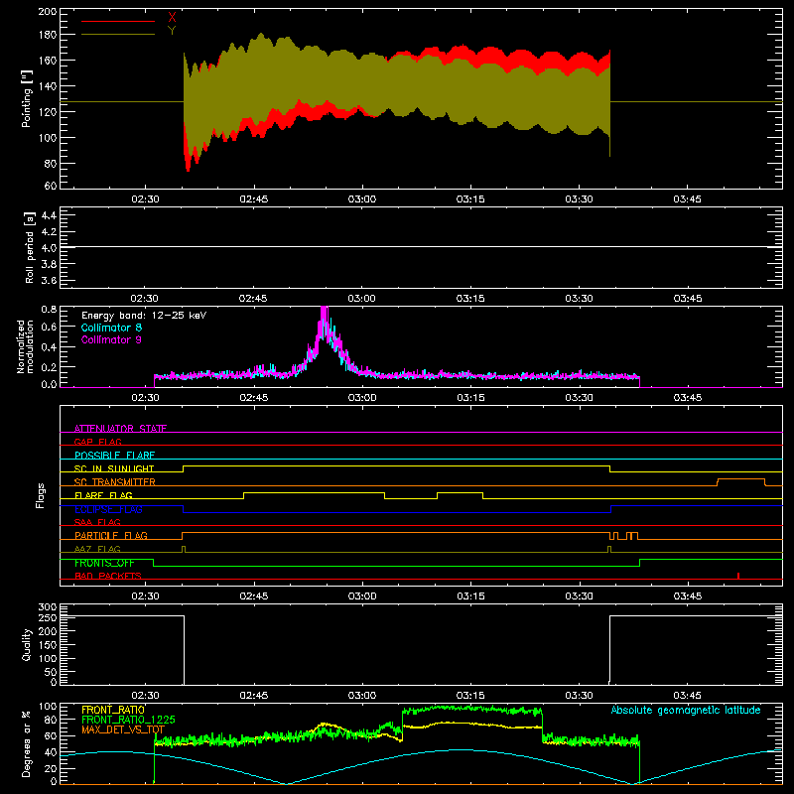This screenshot has height=794, width=794.
Task: Click the Degrees or % axis title
Action: [27, 743]
